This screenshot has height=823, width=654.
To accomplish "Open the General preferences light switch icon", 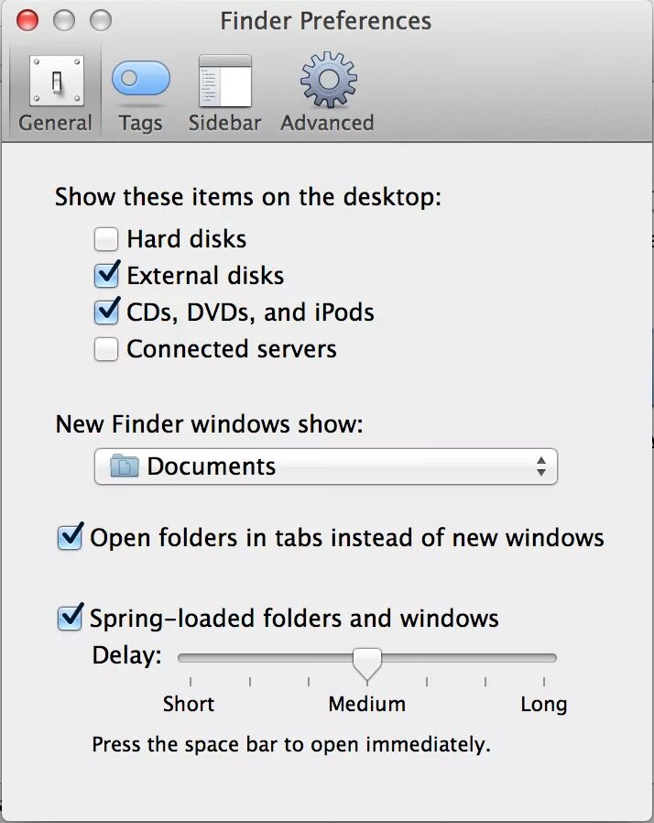I will [x=57, y=81].
